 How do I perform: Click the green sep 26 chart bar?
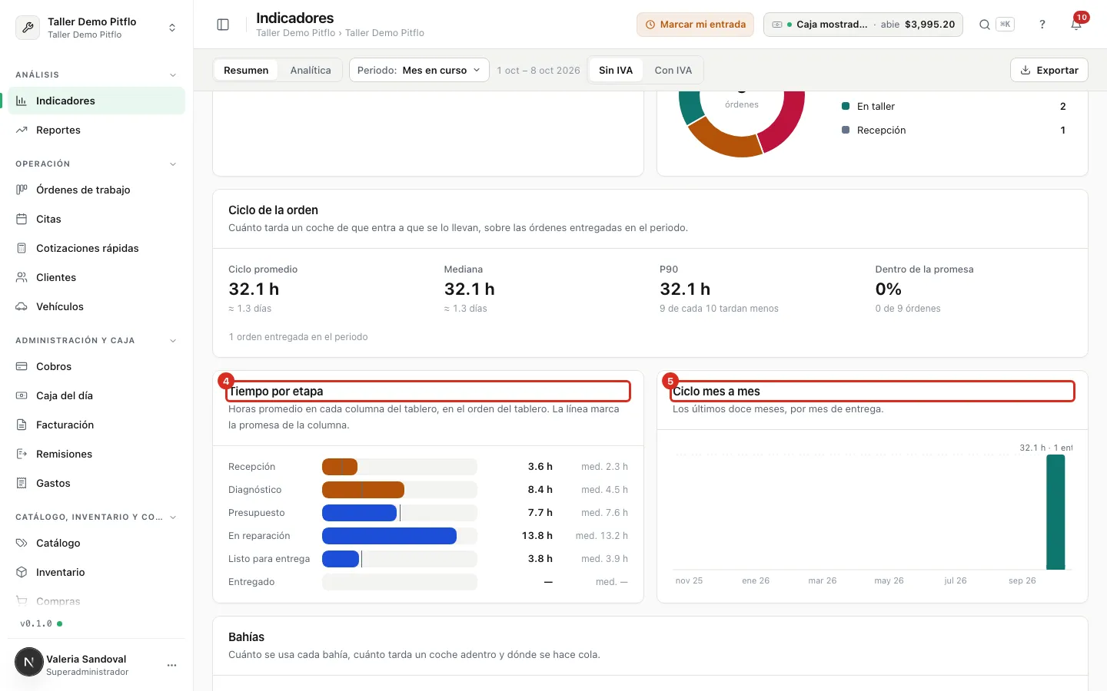(1055, 512)
